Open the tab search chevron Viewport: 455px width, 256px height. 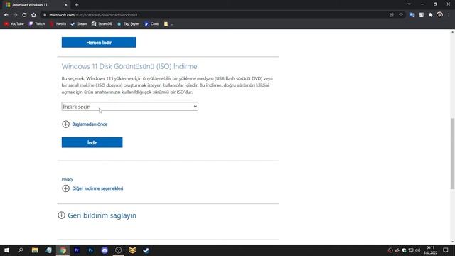(409, 4)
